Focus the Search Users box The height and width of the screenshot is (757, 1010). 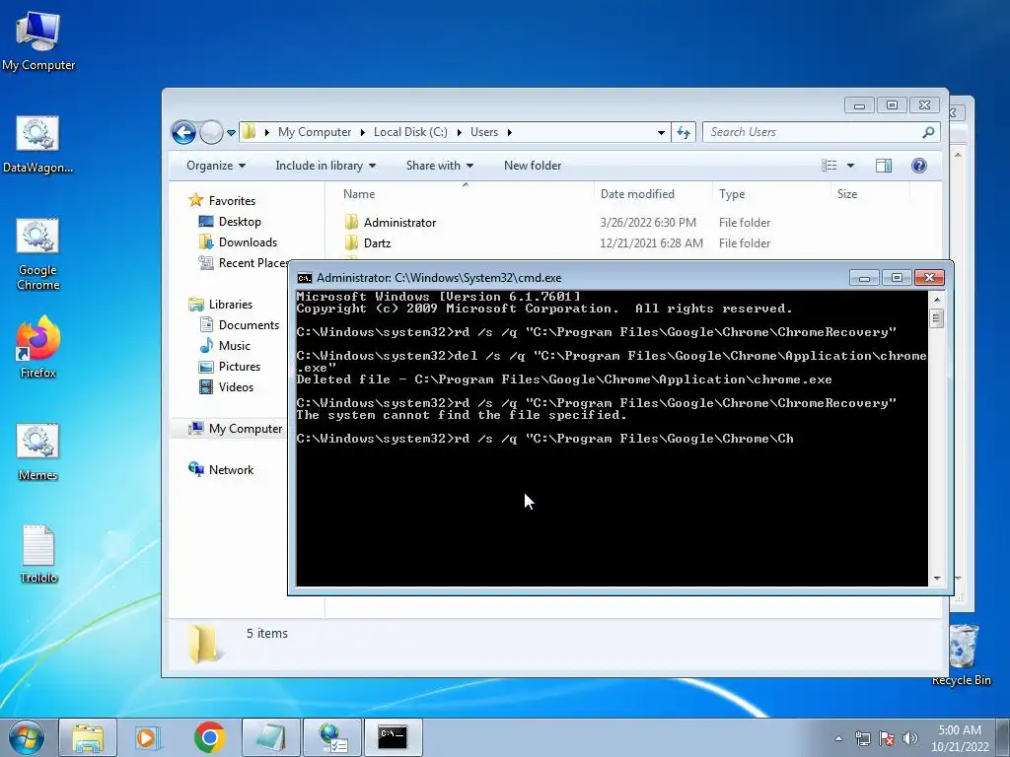[x=822, y=132]
